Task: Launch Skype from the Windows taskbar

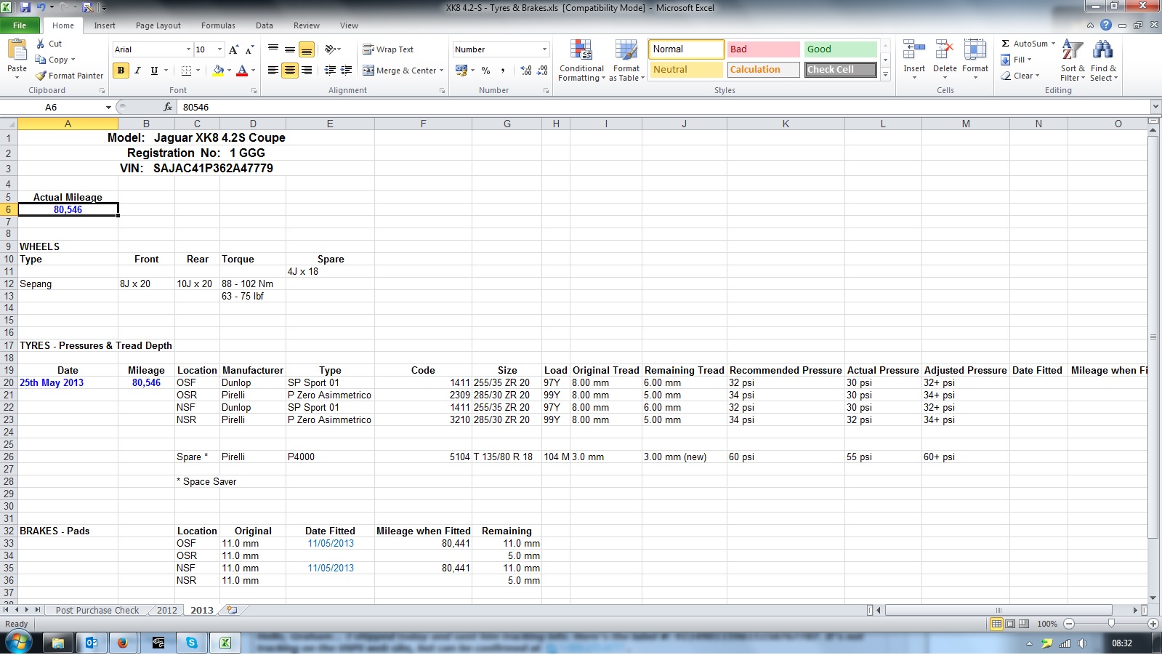Action: tap(192, 643)
